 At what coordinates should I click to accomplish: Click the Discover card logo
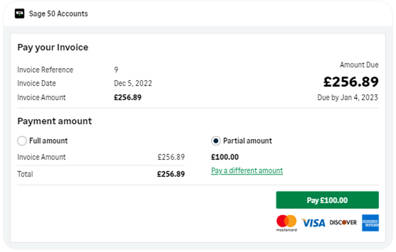tap(343, 222)
